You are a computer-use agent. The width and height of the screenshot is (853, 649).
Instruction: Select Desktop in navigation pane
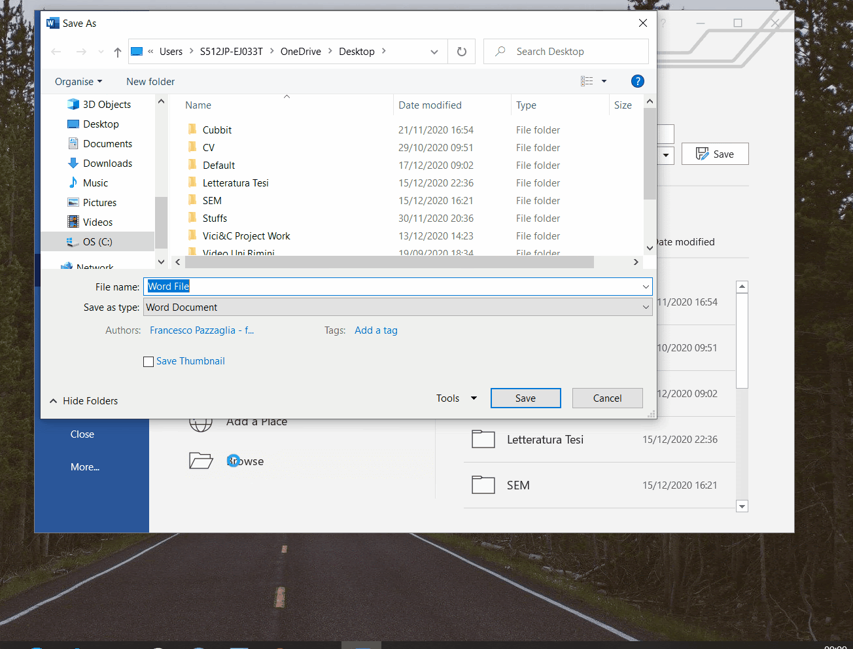[x=94, y=124]
